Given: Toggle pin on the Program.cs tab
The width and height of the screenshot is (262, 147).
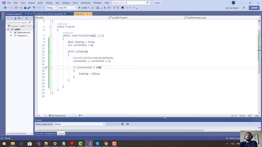Looking at the screenshot, I should tap(87, 14).
